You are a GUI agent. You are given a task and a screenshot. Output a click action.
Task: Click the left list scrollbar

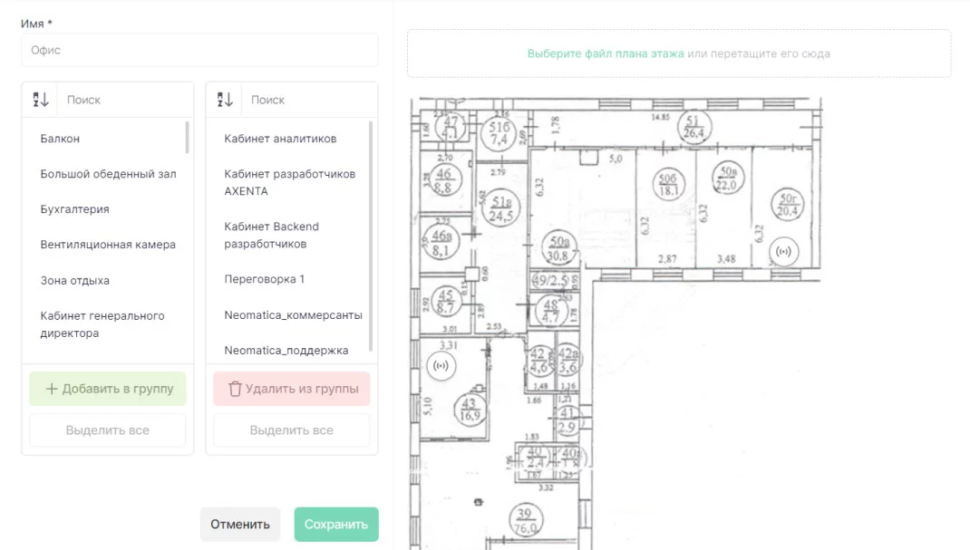click(188, 137)
